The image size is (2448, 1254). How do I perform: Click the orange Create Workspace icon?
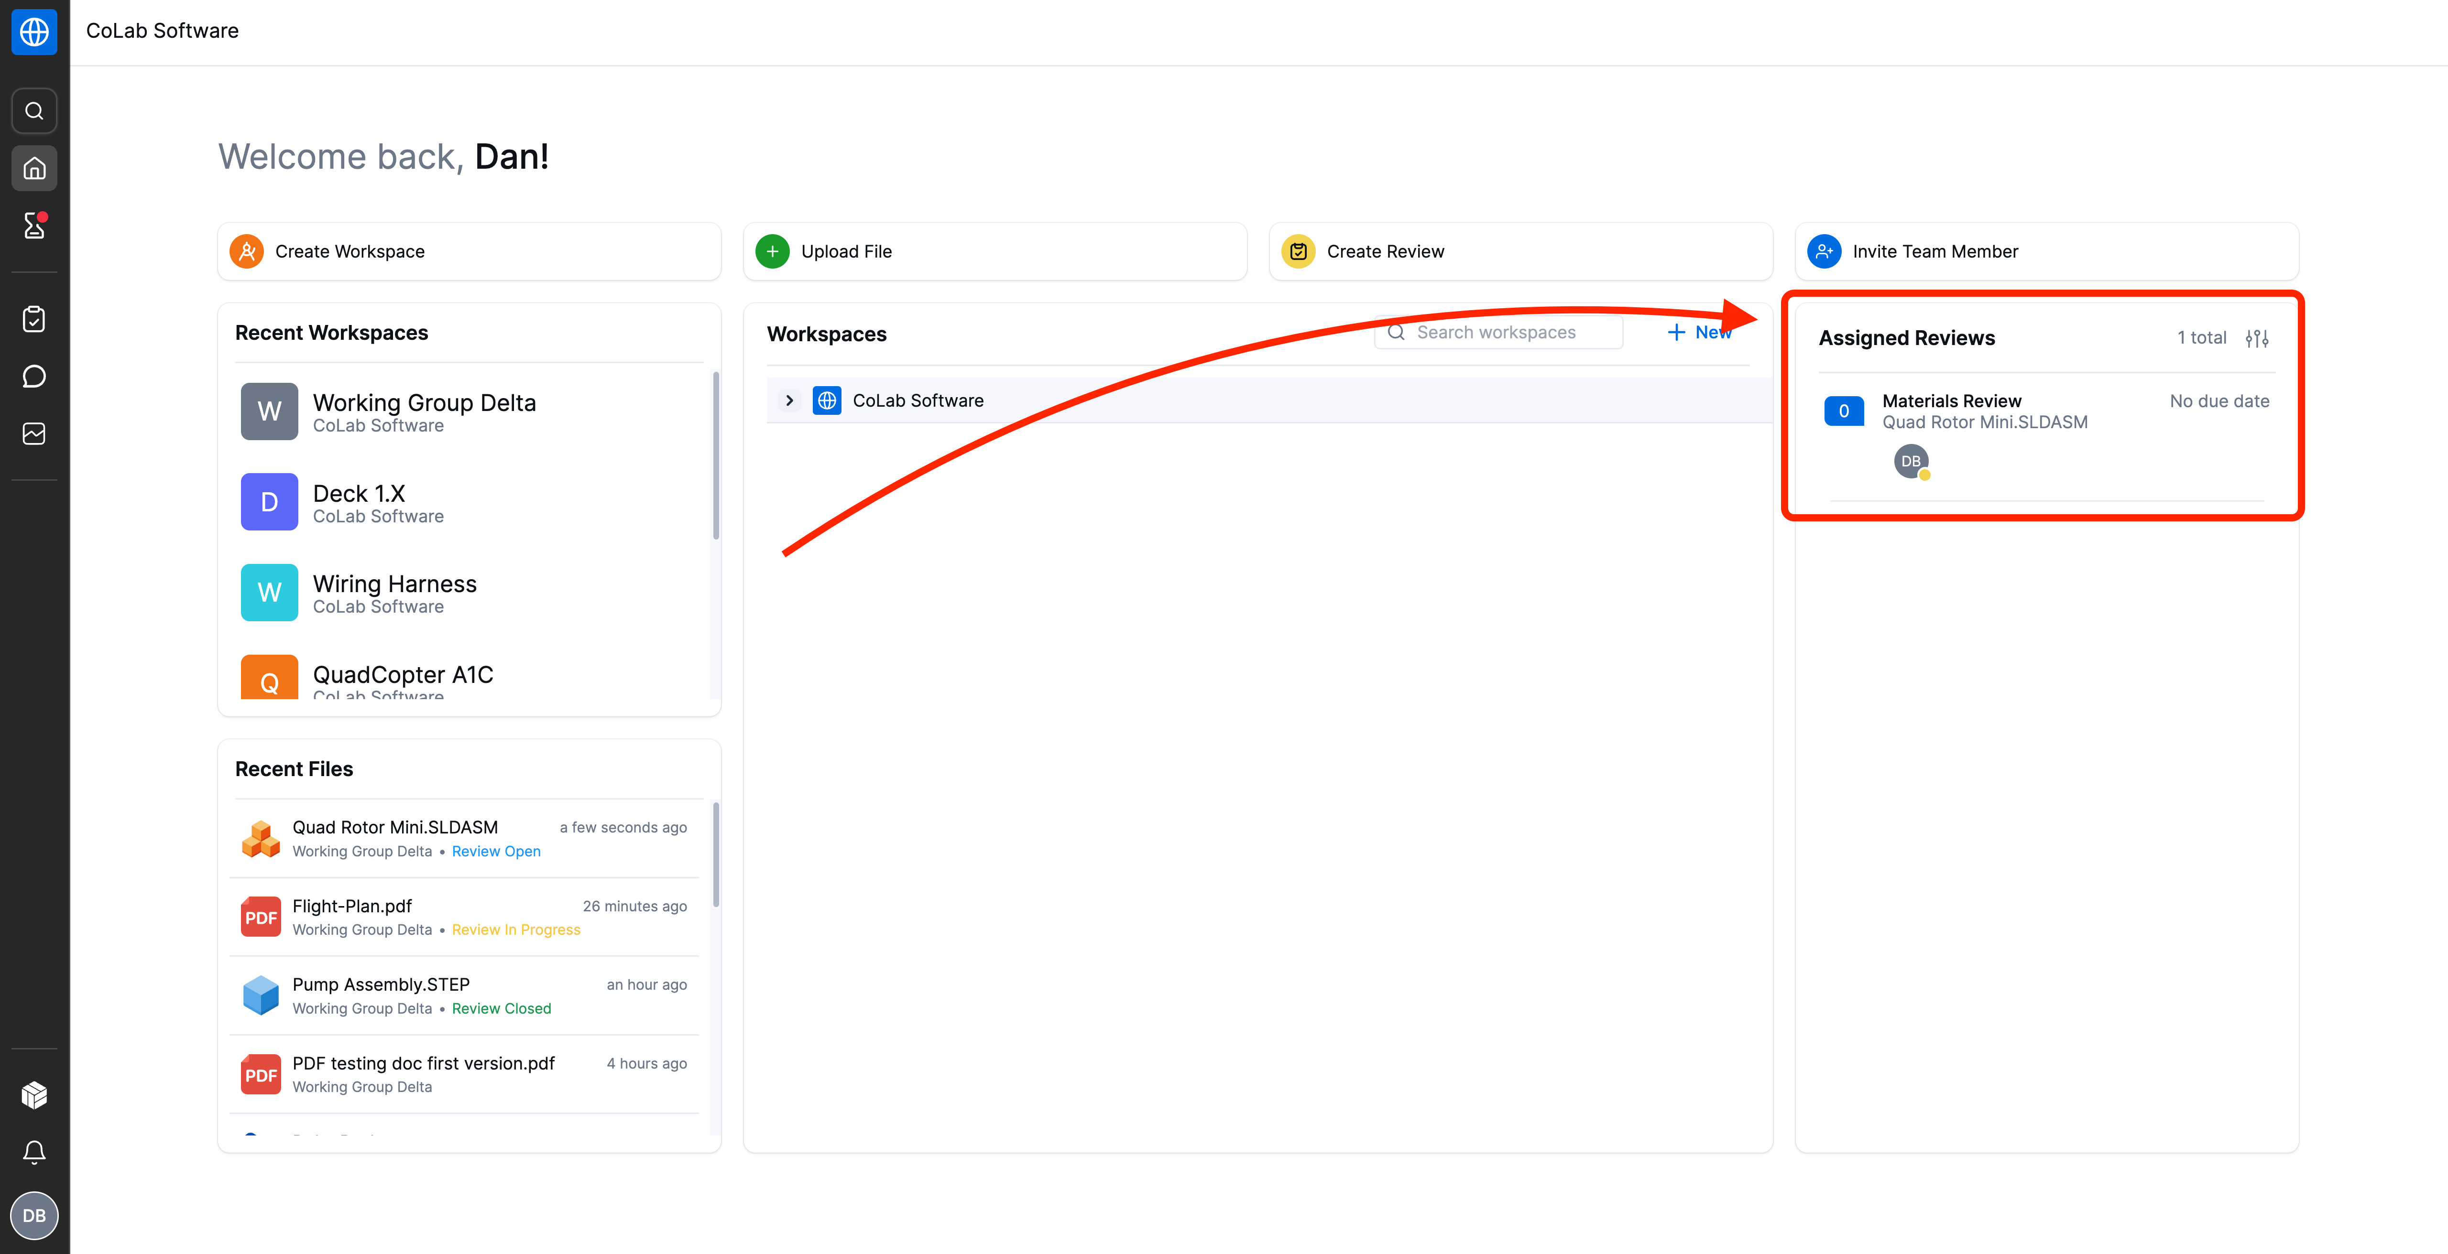tap(247, 252)
